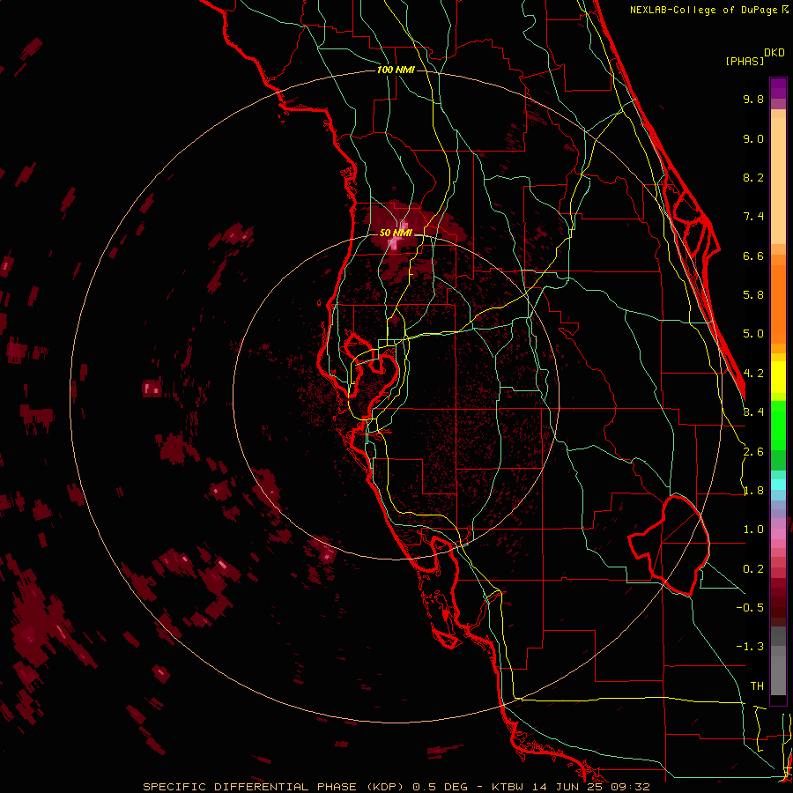
Task: Click the TH threshold label
Action: tap(757, 686)
